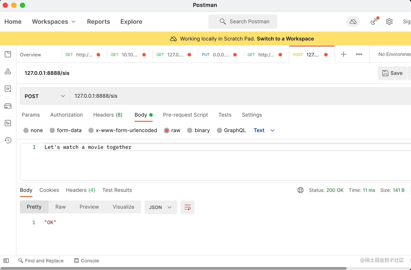Image resolution: width=411 pixels, height=270 pixels.
Task: Click the Search Postman field
Action: 243,22
